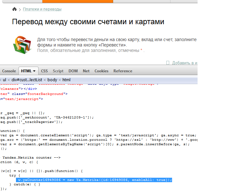246x193 pixels.
Task: Select the HTML tab in Firebug
Action: (x=28, y=71)
